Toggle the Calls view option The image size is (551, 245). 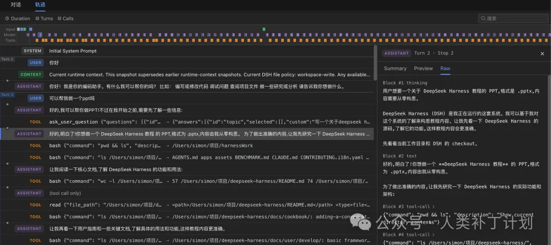tap(66, 18)
